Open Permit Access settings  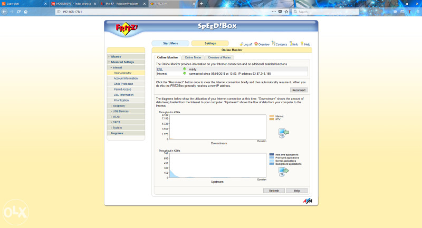(x=126, y=90)
